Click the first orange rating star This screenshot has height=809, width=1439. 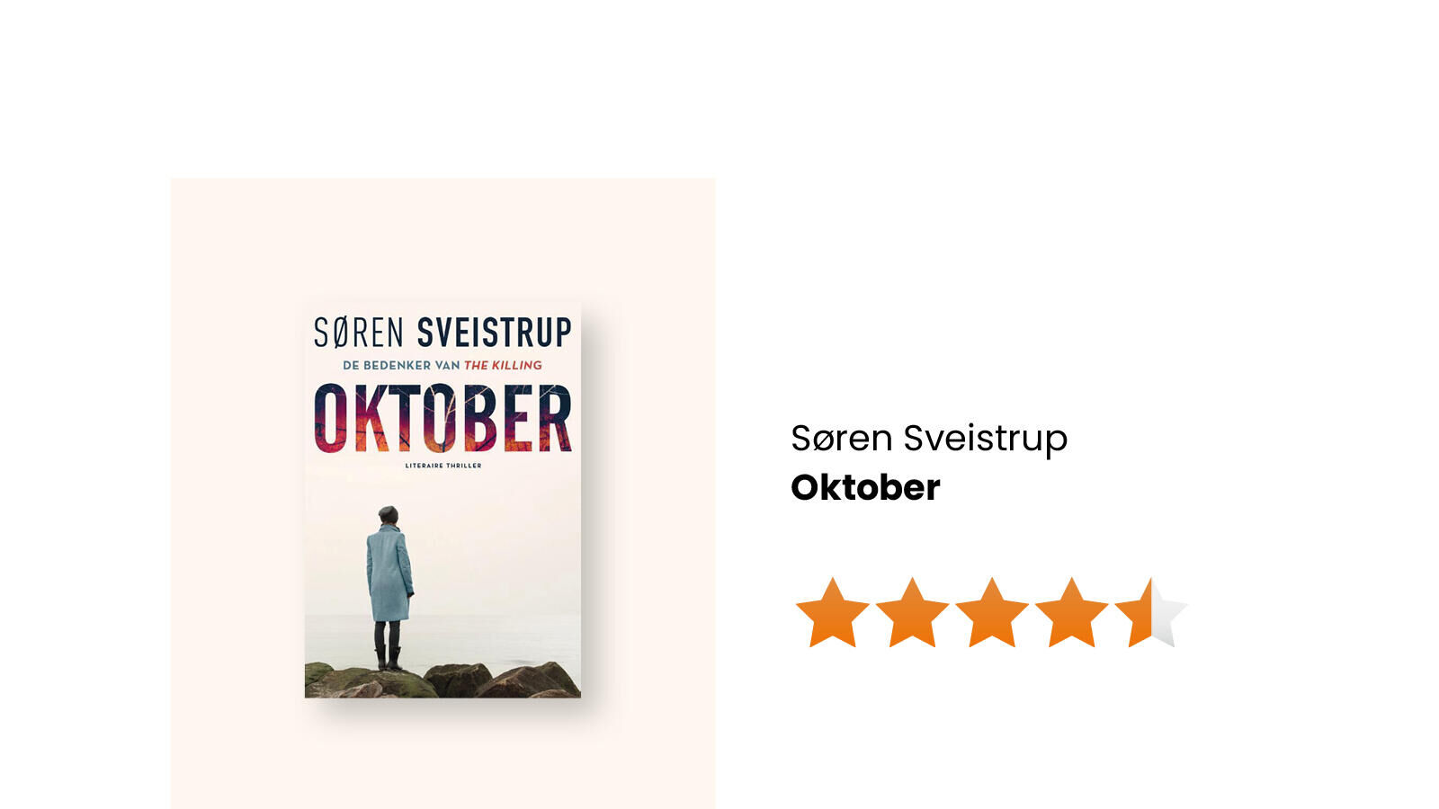[x=833, y=613]
